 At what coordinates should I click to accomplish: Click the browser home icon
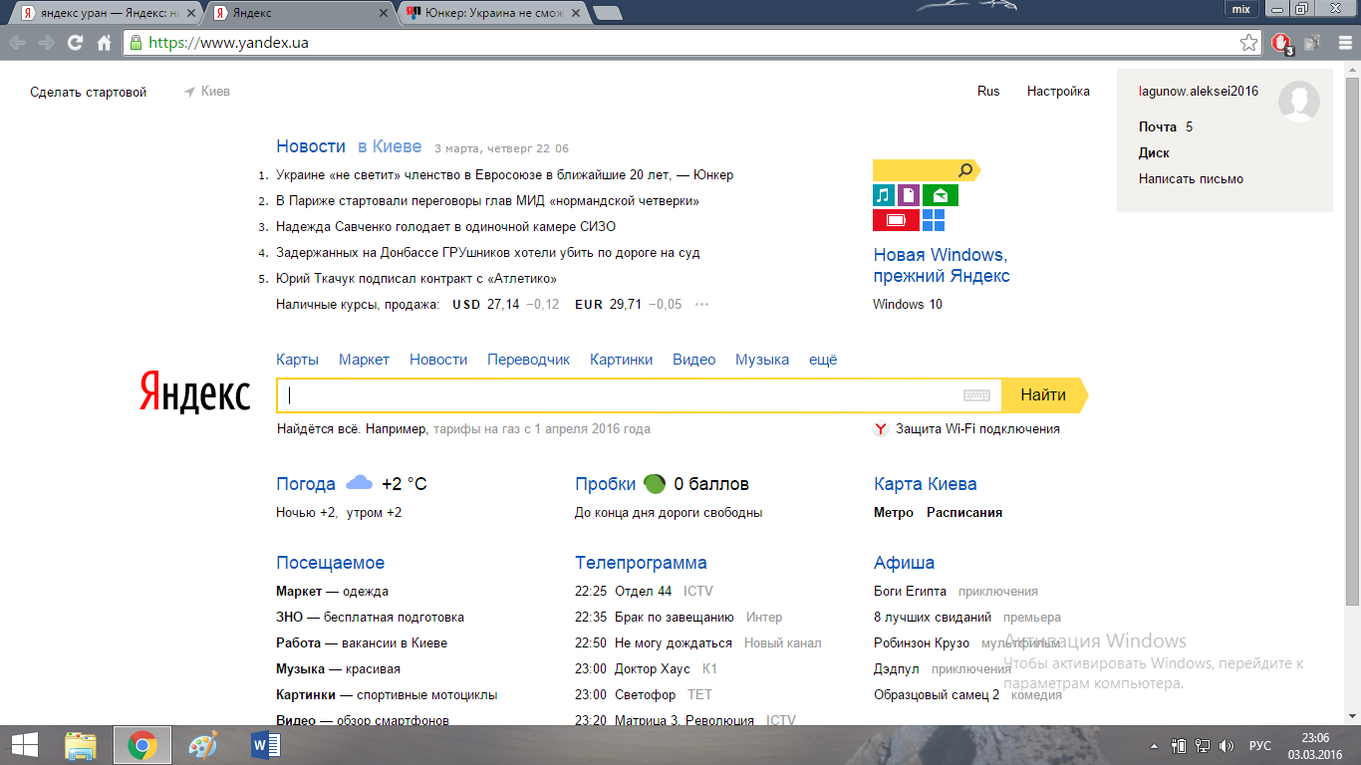(x=104, y=43)
